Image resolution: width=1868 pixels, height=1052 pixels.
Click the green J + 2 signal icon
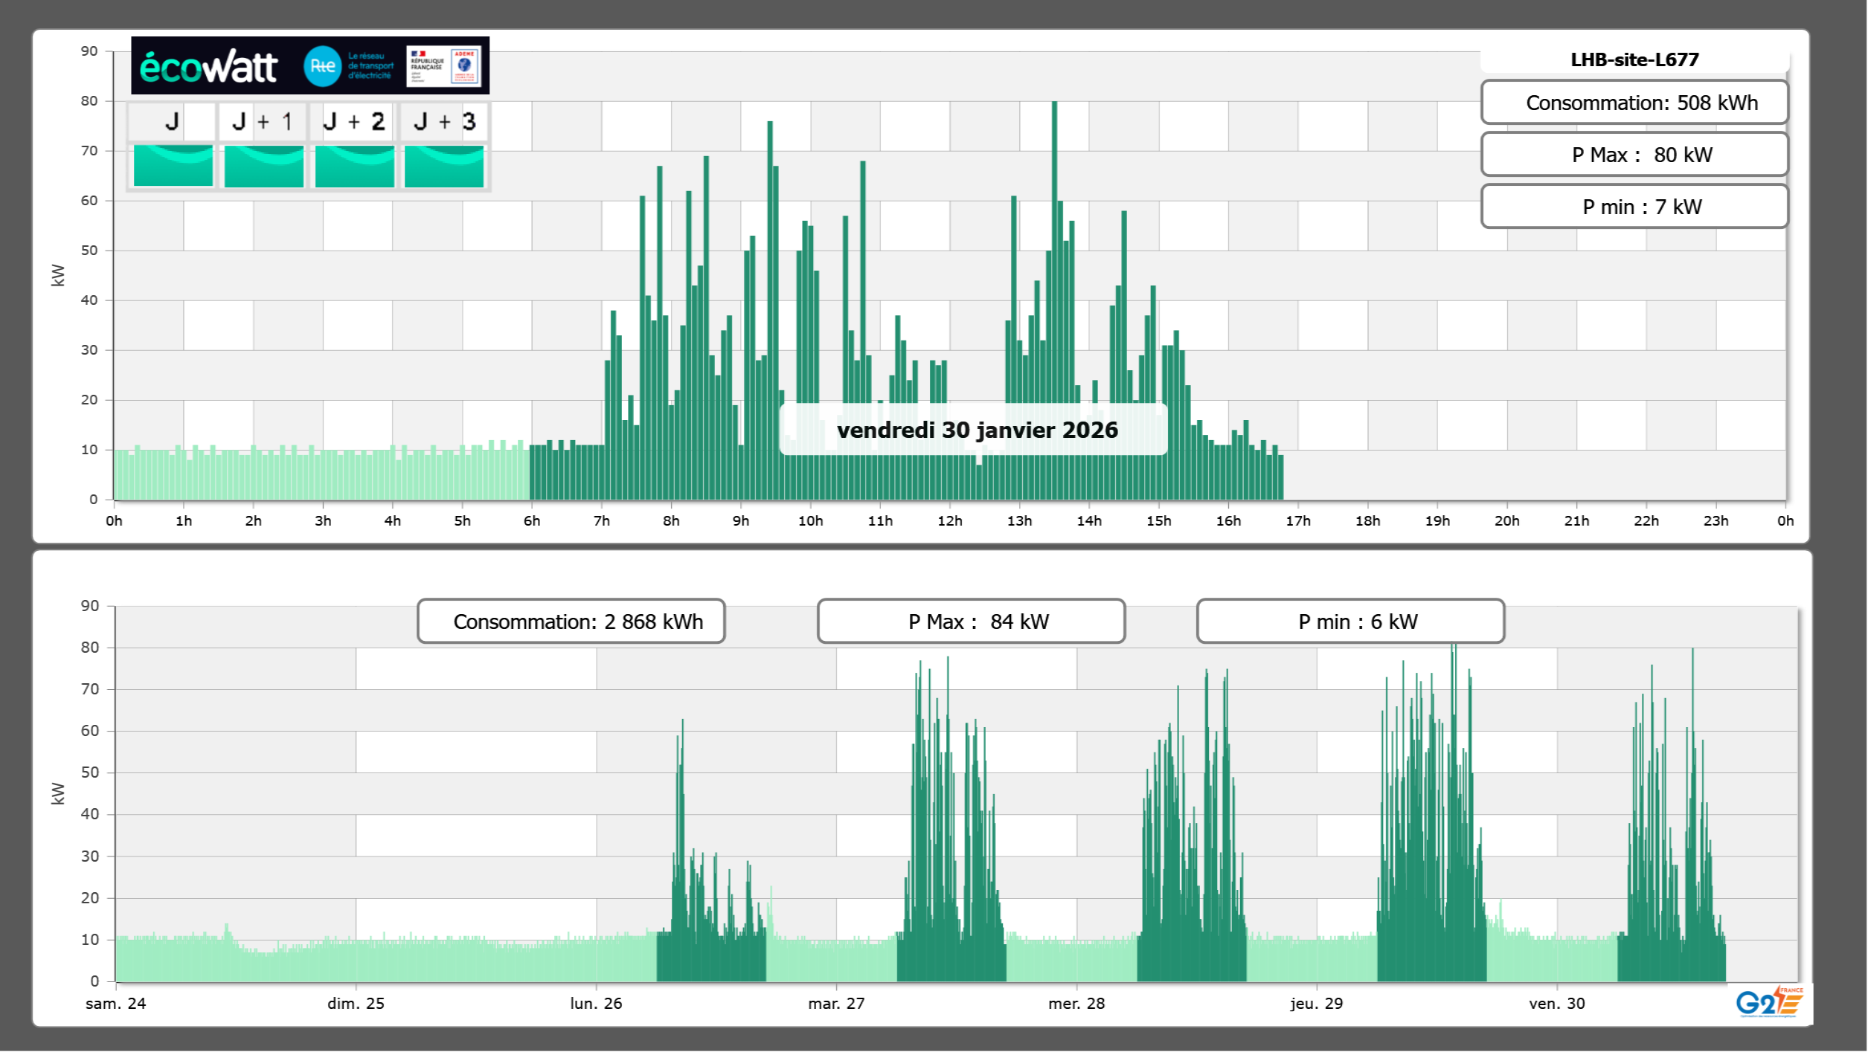point(355,166)
